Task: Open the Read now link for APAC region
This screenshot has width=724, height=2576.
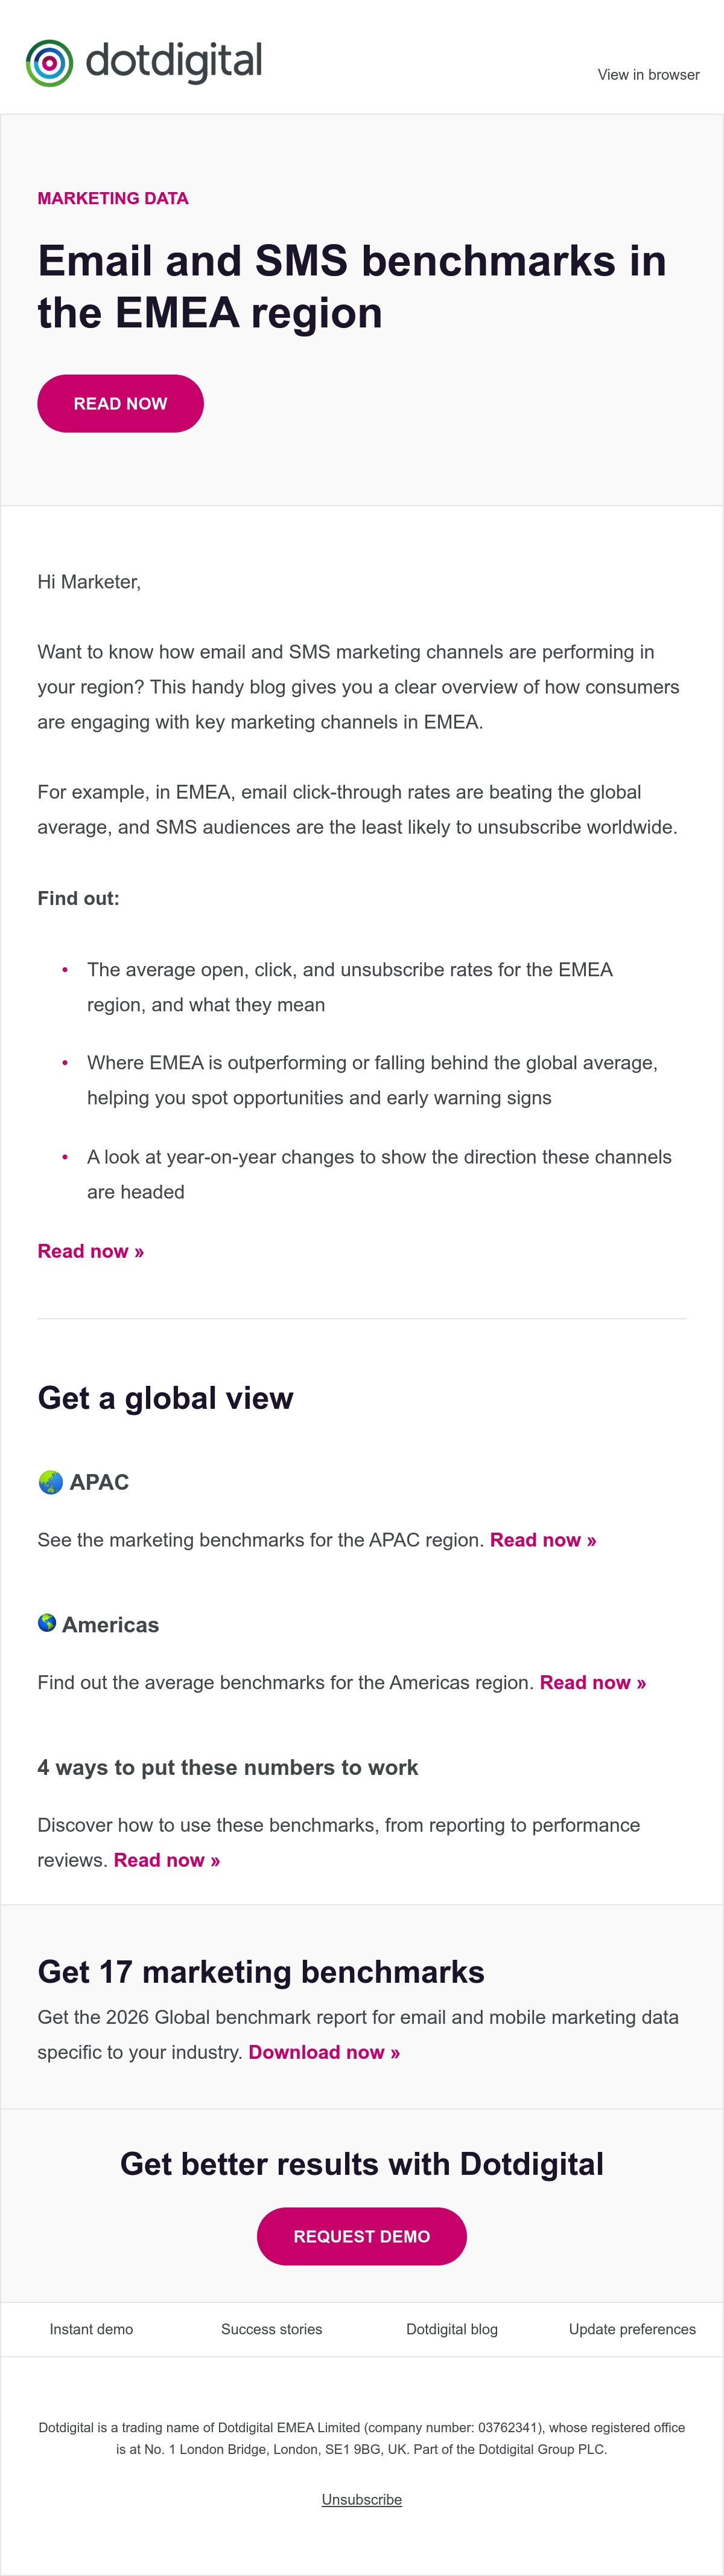Action: (x=543, y=1540)
